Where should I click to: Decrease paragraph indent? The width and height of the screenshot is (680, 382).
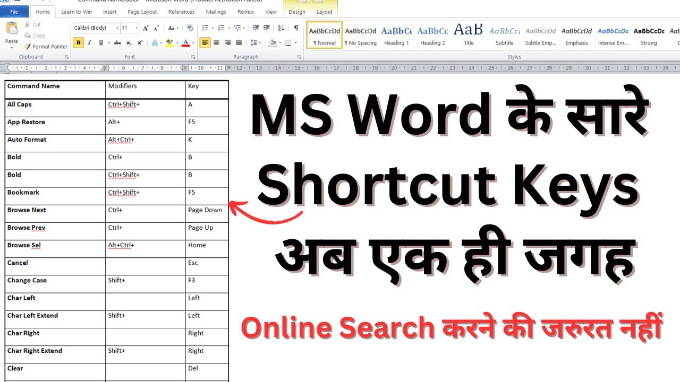pyautogui.click(x=256, y=28)
